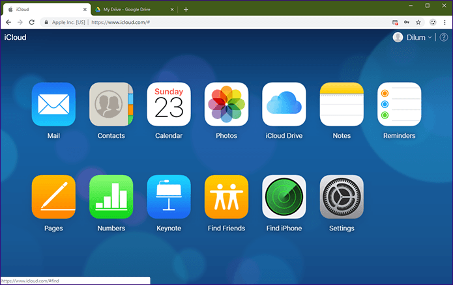The image size is (453, 285).
Task: Click the iCloud Drive label text
Action: click(x=284, y=135)
